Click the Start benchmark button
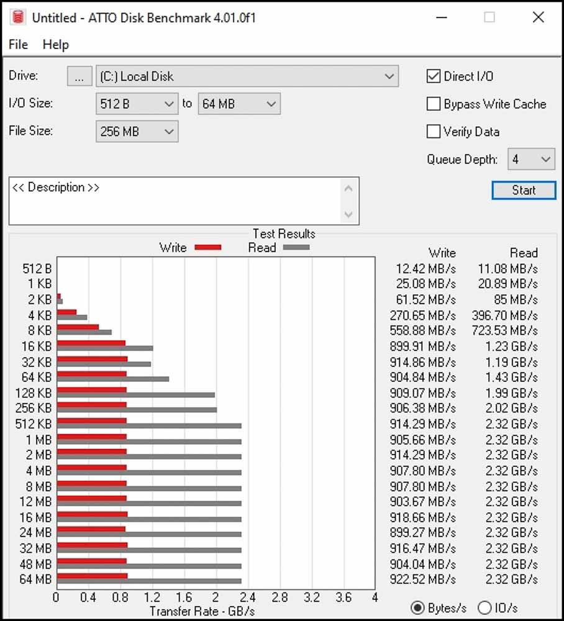The width and height of the screenshot is (564, 621). 524,190
